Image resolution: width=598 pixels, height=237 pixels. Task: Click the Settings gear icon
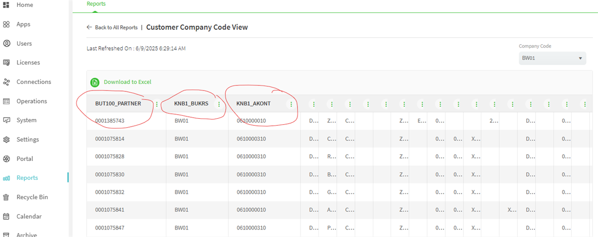pos(6,140)
